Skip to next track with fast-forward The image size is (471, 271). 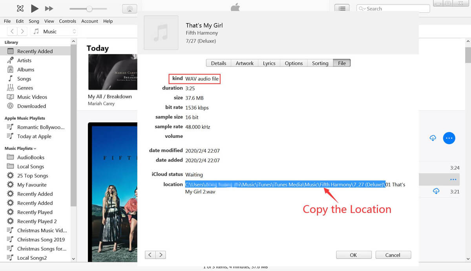[49, 8]
